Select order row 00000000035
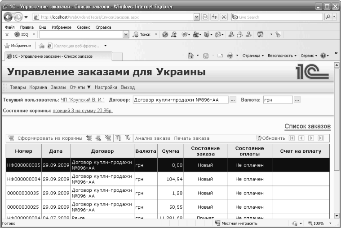Image resolution: width=341 pixels, height=228 pixels. pos(168,193)
